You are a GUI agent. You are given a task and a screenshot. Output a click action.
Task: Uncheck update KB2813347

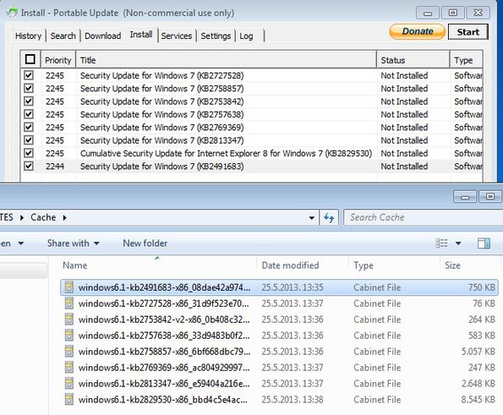tap(29, 140)
